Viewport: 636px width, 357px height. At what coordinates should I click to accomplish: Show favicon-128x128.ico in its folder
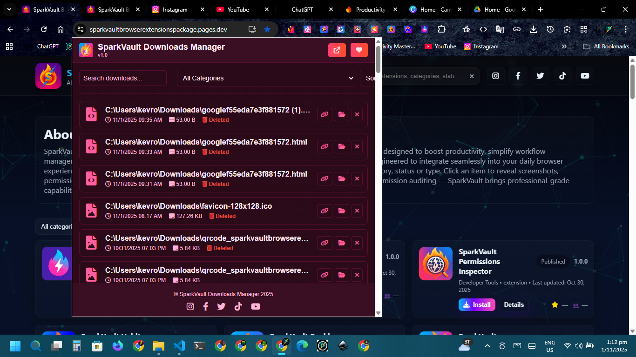click(342, 211)
